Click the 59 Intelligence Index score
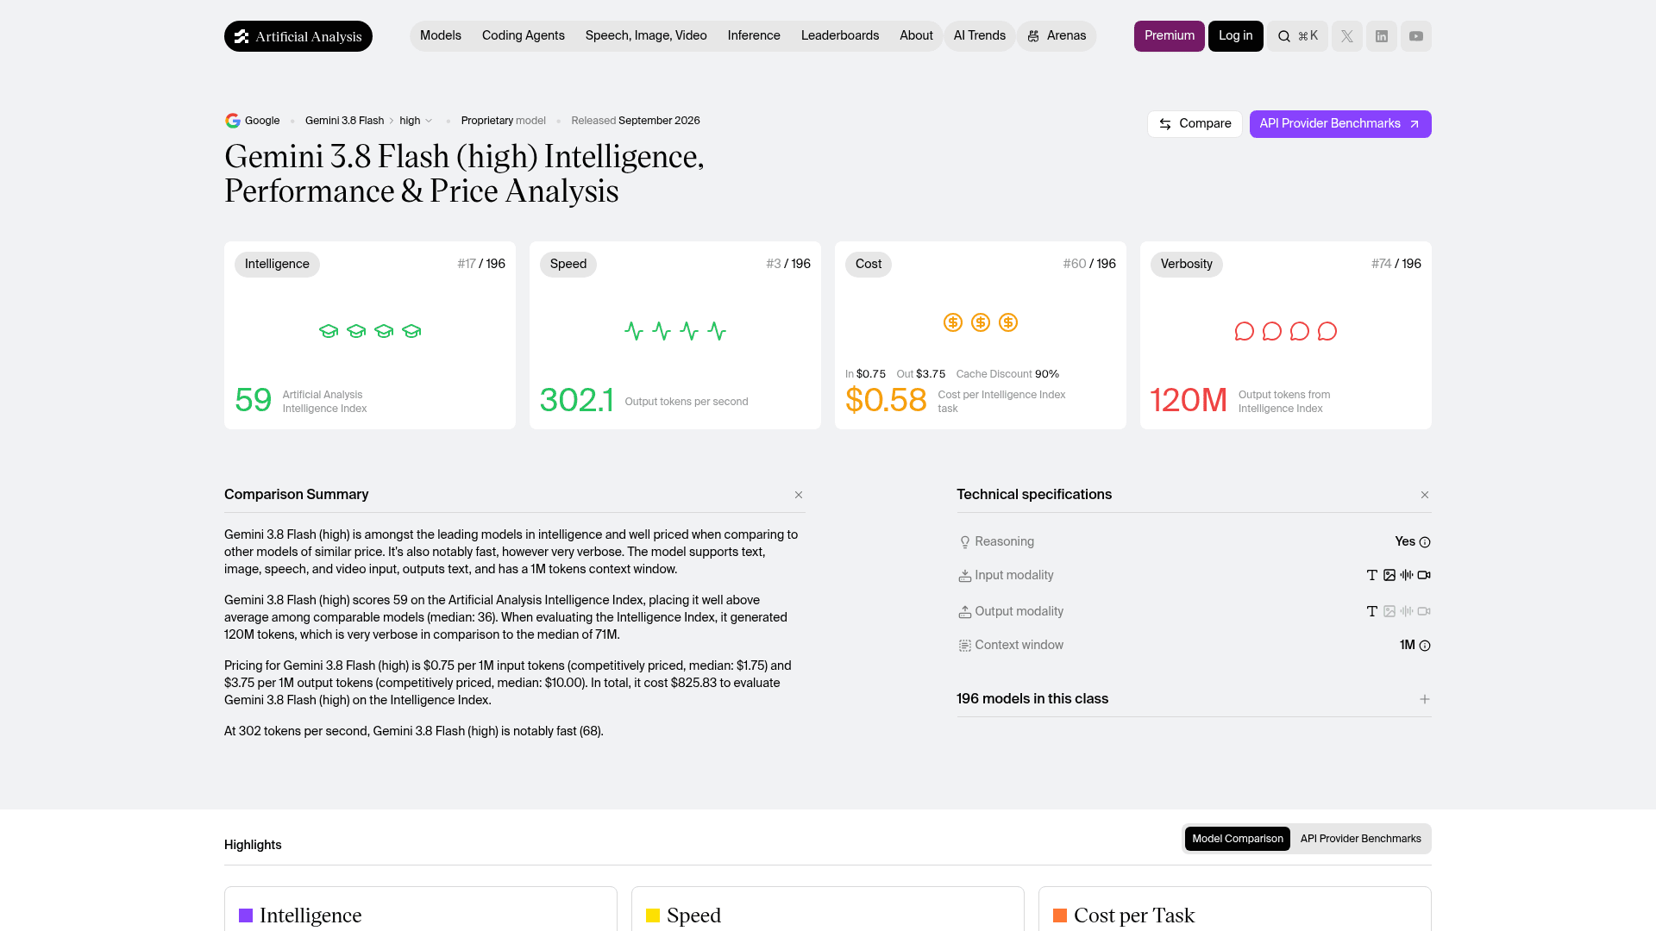The image size is (1656, 931). (x=253, y=401)
